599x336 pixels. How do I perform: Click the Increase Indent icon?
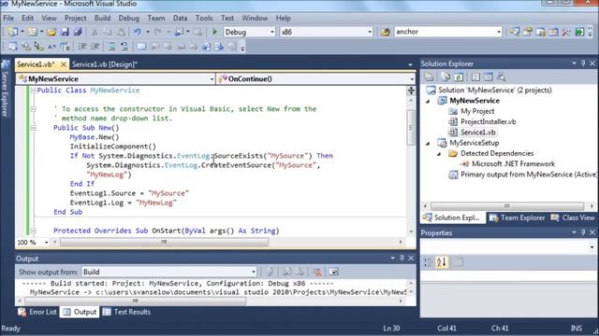[95, 47]
